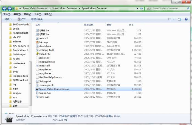Select the Speed Video Converter.exe icon

[x=37, y=89]
